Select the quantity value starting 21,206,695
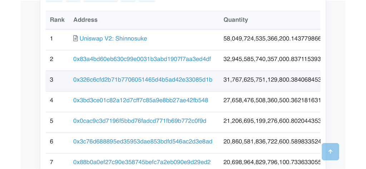Image resolution: width=366 pixels, height=169 pixels. tap(272, 121)
